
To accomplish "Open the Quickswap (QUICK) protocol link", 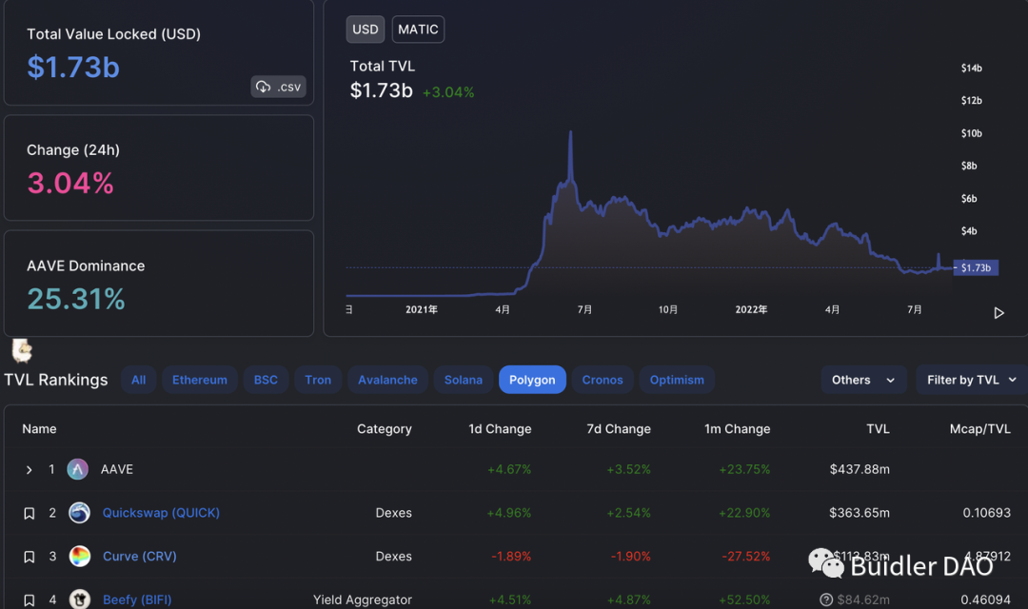I will (161, 513).
